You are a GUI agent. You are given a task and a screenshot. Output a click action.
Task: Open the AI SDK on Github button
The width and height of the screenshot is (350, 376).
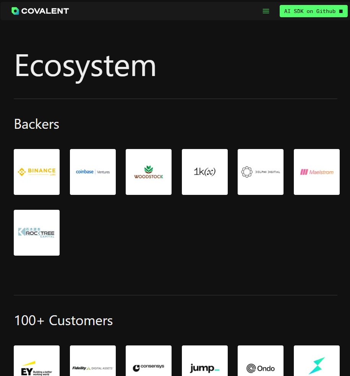point(314,11)
